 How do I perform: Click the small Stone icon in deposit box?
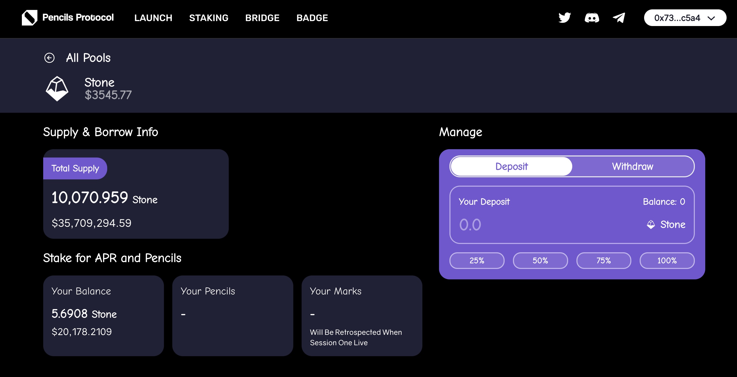point(651,224)
